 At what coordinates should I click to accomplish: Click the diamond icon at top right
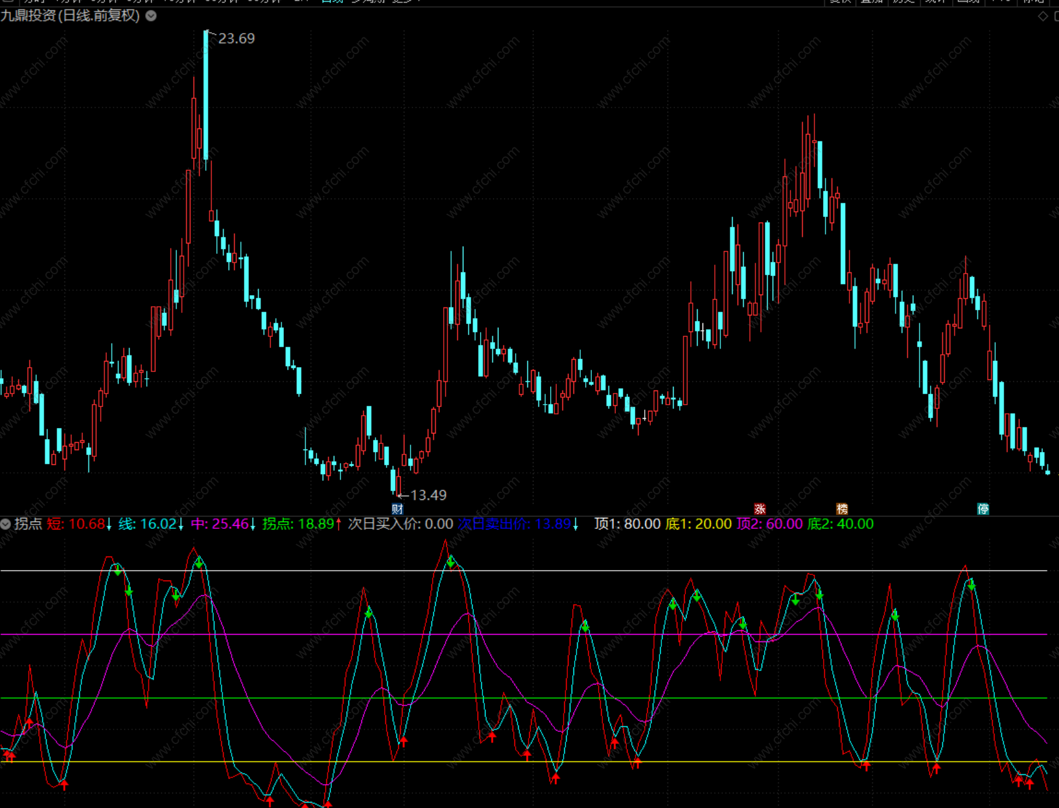pyautogui.click(x=1042, y=16)
